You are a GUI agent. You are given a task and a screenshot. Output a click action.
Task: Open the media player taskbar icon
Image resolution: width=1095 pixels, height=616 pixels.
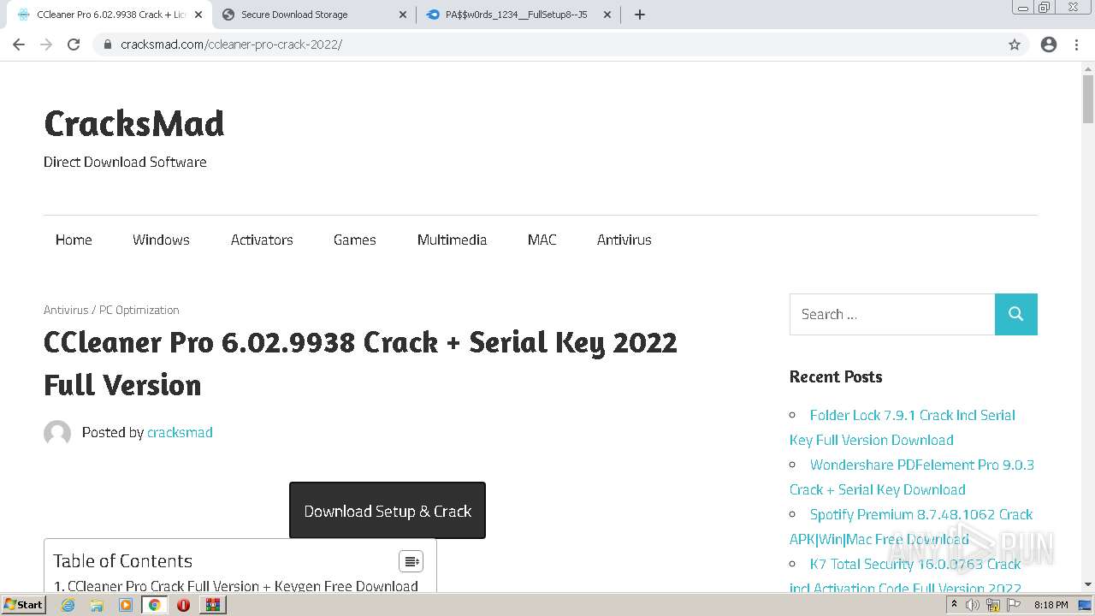(126, 605)
